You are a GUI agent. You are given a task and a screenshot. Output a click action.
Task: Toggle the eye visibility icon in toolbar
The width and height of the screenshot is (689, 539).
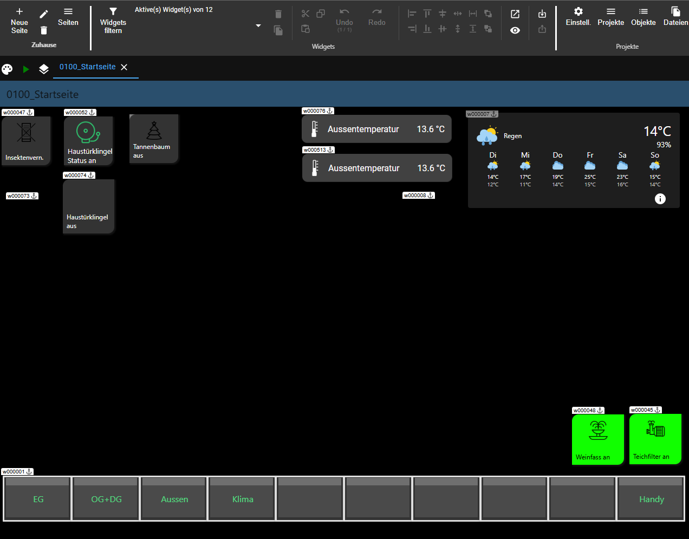click(x=515, y=30)
